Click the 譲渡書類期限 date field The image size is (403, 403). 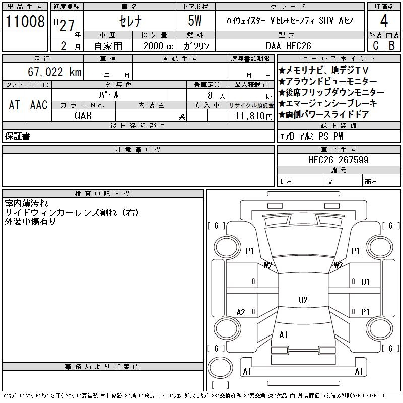pyautogui.click(x=251, y=72)
